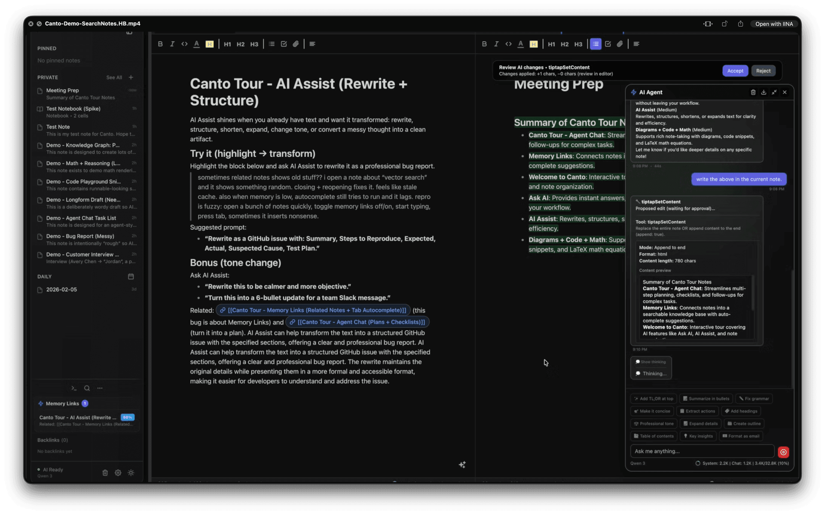Click the yellow highlight color button, left toolbar

tap(209, 44)
